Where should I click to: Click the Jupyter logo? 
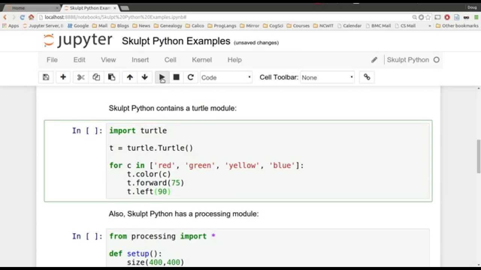click(78, 40)
